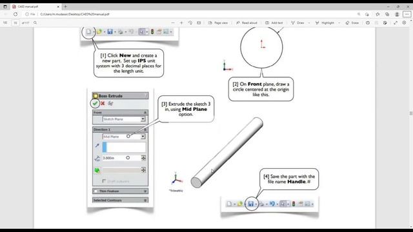The height and width of the screenshot is (232, 413).
Task: Click the green OK checkmark in Boss-Extrude
Action: (x=95, y=103)
